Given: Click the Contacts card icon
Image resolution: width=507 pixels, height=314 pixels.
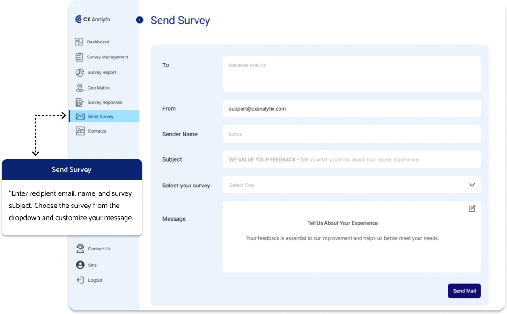Looking at the screenshot, I should (x=80, y=131).
